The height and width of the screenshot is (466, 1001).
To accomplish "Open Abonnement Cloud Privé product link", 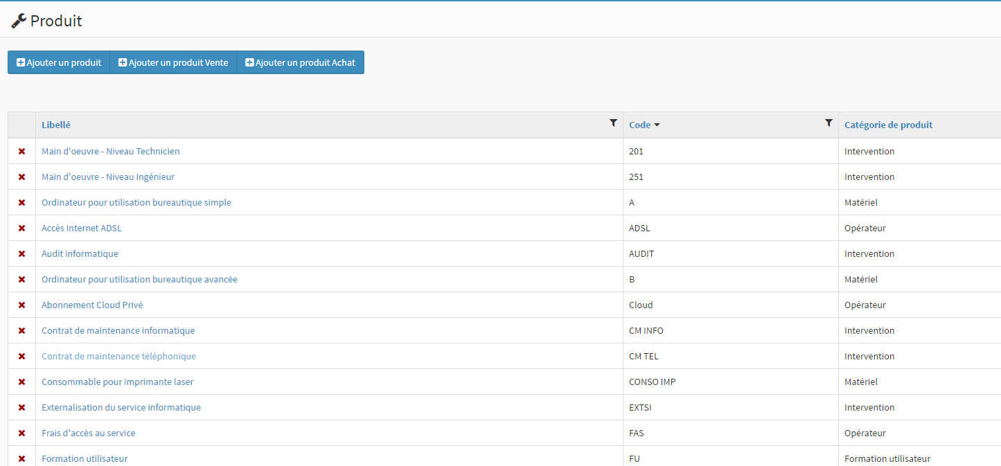I will click(92, 305).
